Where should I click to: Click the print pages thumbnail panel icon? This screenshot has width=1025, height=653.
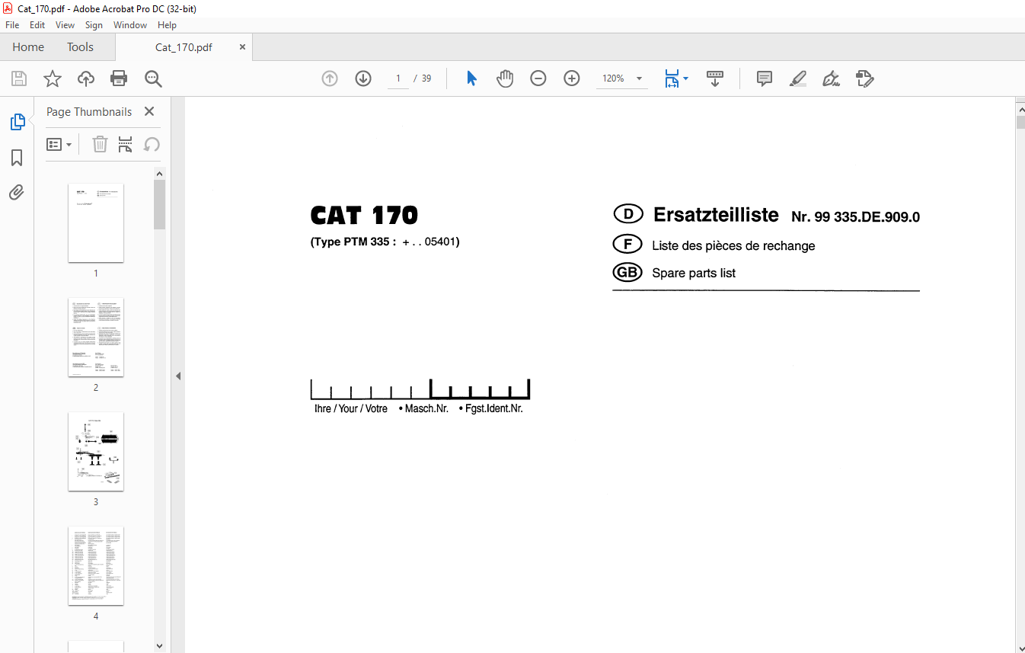tap(126, 144)
